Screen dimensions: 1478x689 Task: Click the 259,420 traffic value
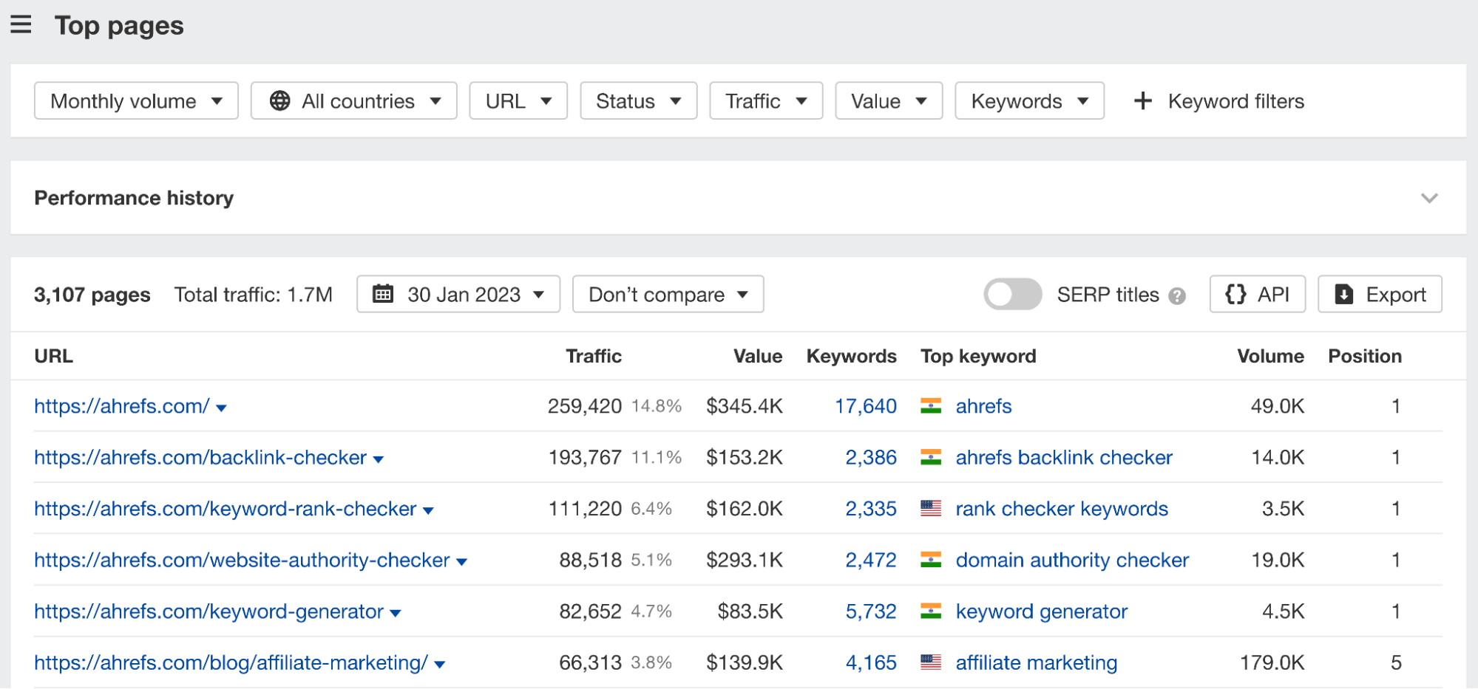tap(585, 406)
